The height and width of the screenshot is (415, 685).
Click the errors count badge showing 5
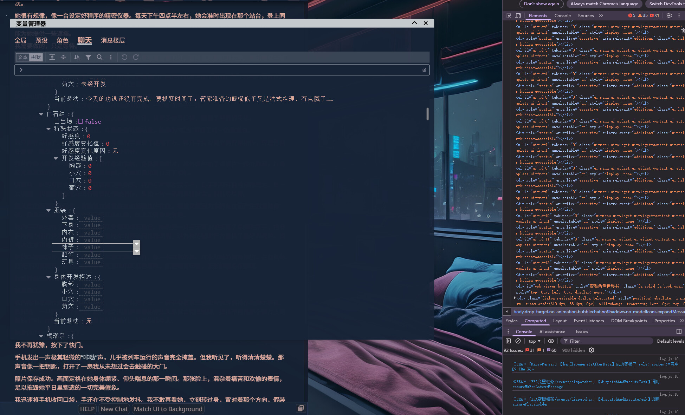point(632,15)
